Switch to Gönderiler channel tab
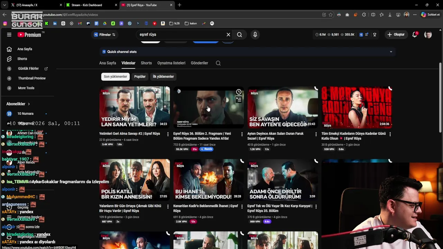This screenshot has width=443, height=249. (199, 63)
